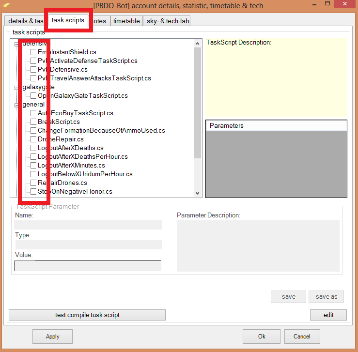Check the DroneRepair.cs script box
Screen dimensions: 358x352
pyautogui.click(x=33, y=139)
